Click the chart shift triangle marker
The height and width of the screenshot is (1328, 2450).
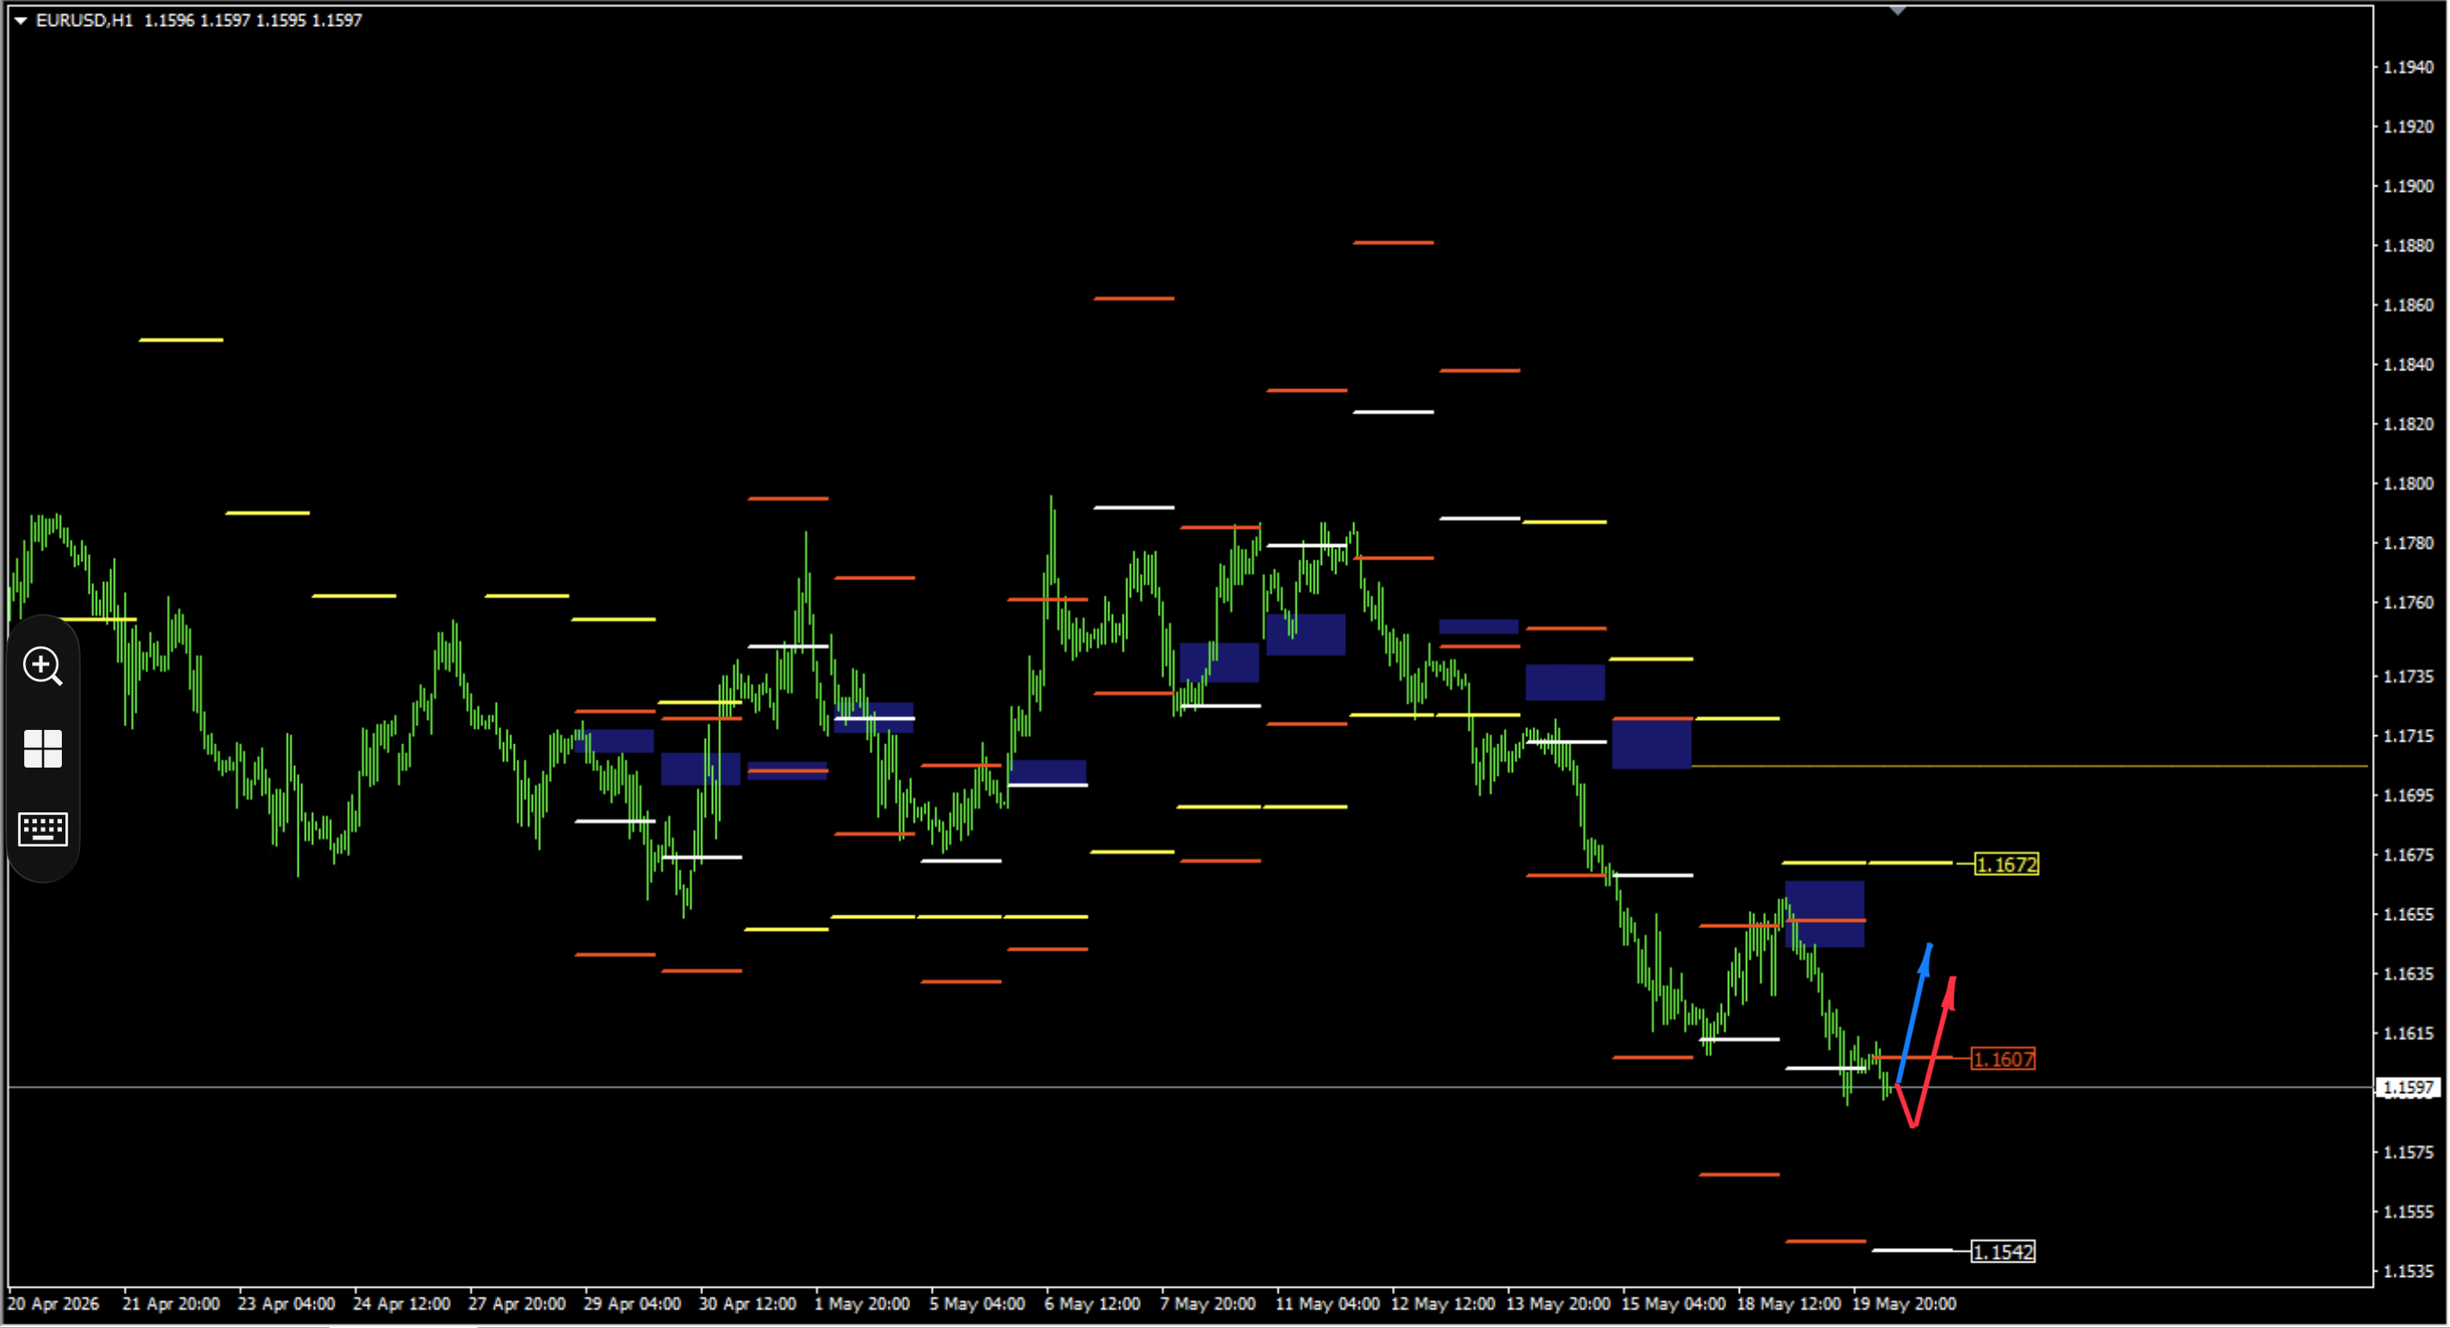pos(1897,11)
